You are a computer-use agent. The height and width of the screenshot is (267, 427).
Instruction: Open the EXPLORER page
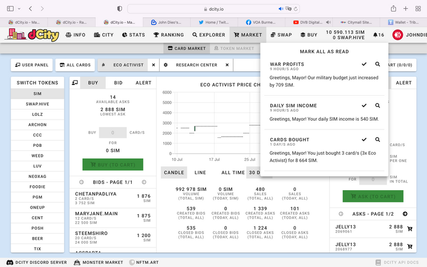click(x=208, y=35)
